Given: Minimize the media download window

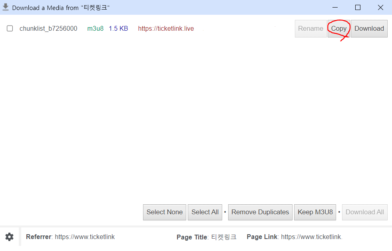Looking at the screenshot, I should [x=335, y=8].
